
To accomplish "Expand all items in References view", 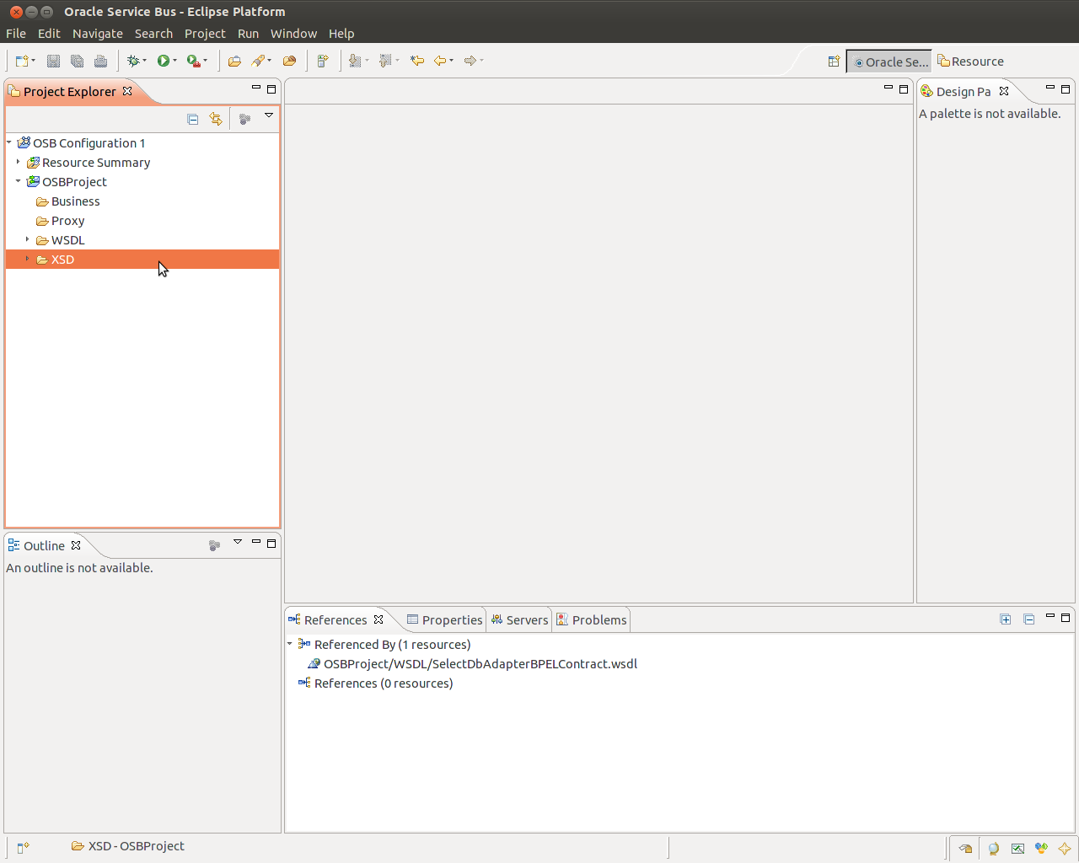I will point(1006,619).
